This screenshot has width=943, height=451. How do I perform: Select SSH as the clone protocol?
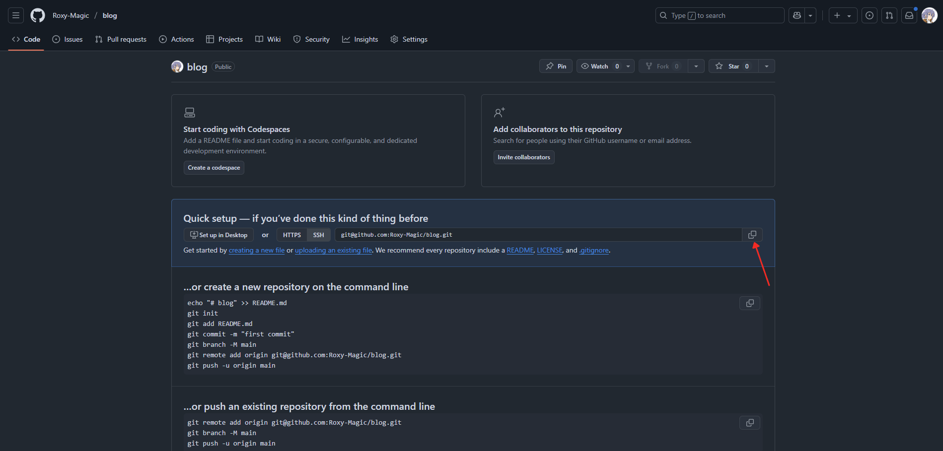click(x=318, y=235)
